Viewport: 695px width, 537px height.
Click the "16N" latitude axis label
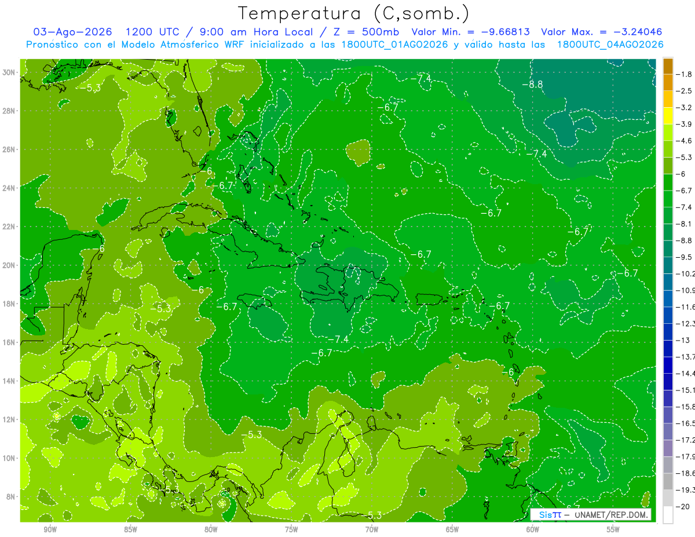pyautogui.click(x=8, y=342)
